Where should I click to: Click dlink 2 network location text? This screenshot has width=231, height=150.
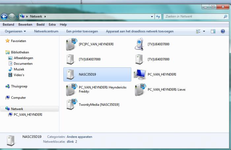[x=72, y=141]
